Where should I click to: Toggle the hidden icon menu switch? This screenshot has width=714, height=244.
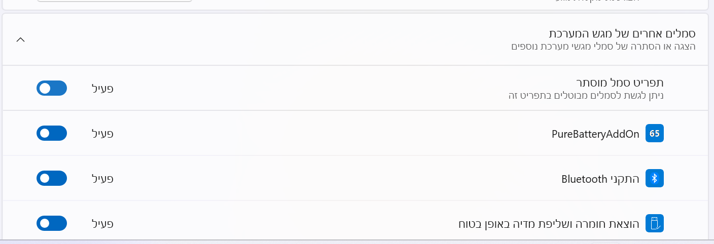tap(52, 88)
